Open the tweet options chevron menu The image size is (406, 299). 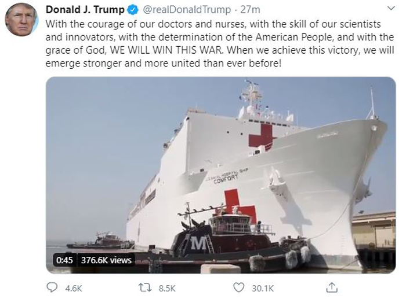(391, 9)
